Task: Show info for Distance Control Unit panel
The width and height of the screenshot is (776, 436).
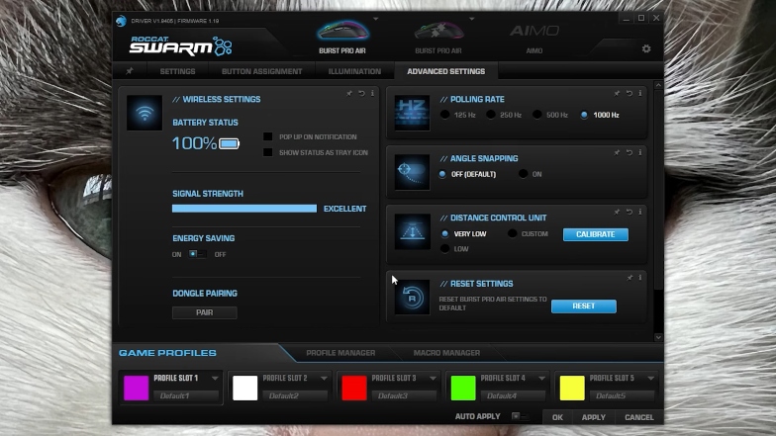Action: pos(639,212)
